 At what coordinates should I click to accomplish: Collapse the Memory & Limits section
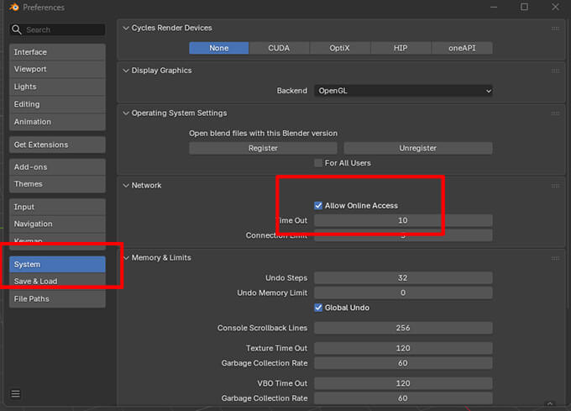[x=126, y=258]
